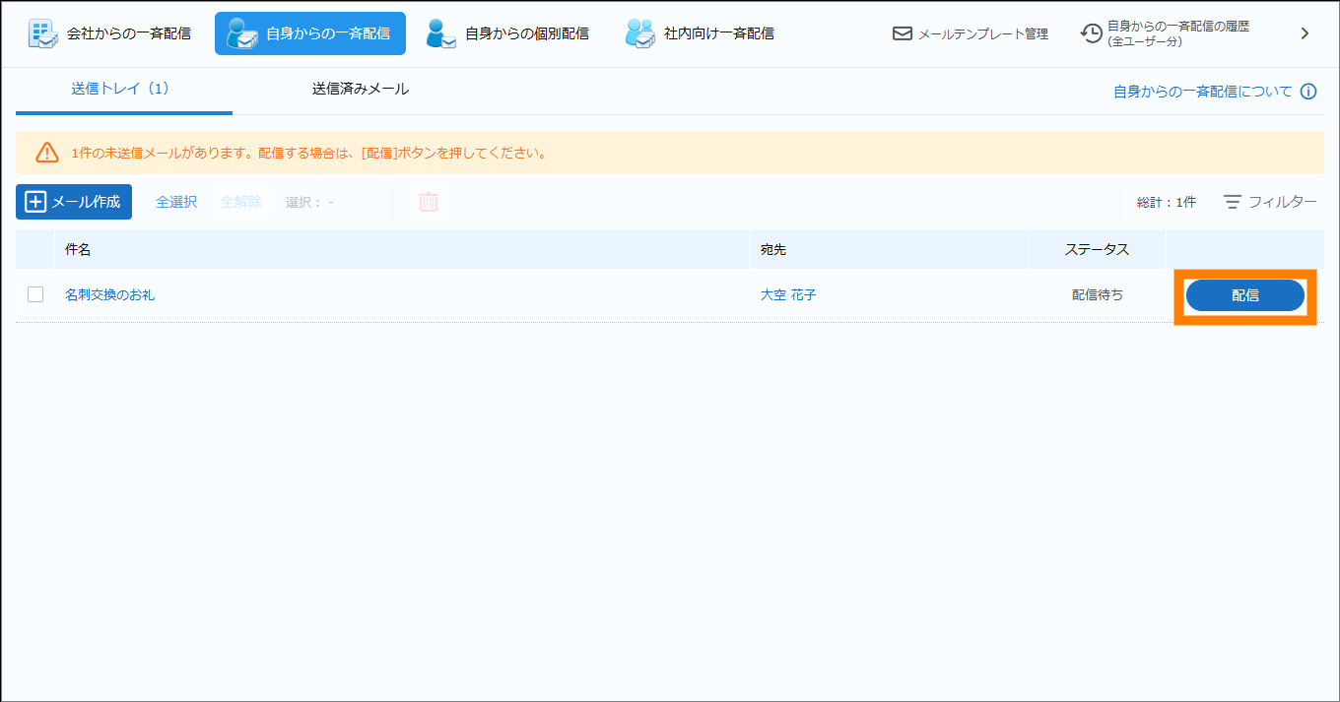Click the trash delete icon
Viewport: 1340px width, 702px height.
click(x=429, y=202)
